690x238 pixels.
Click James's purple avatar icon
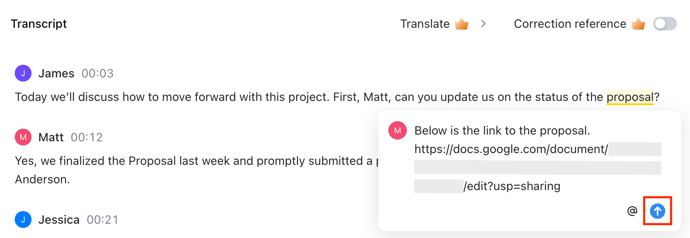(x=23, y=73)
